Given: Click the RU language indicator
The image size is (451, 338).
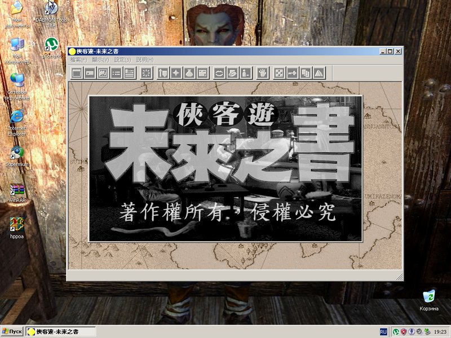Looking at the screenshot, I should point(383,332).
